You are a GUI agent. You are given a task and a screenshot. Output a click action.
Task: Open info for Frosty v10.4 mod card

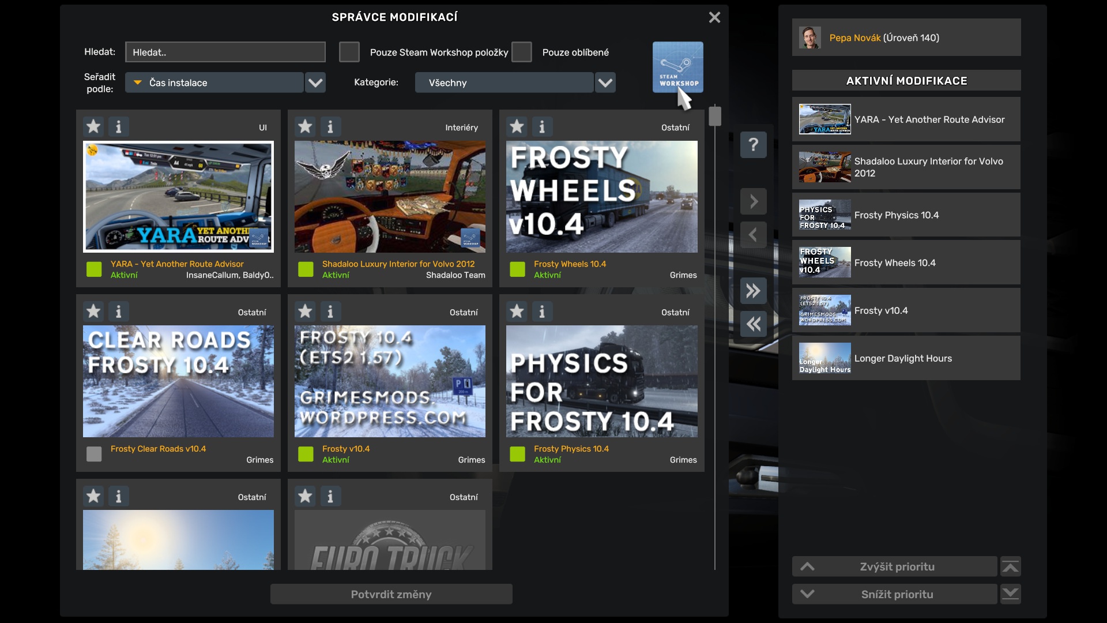click(330, 311)
